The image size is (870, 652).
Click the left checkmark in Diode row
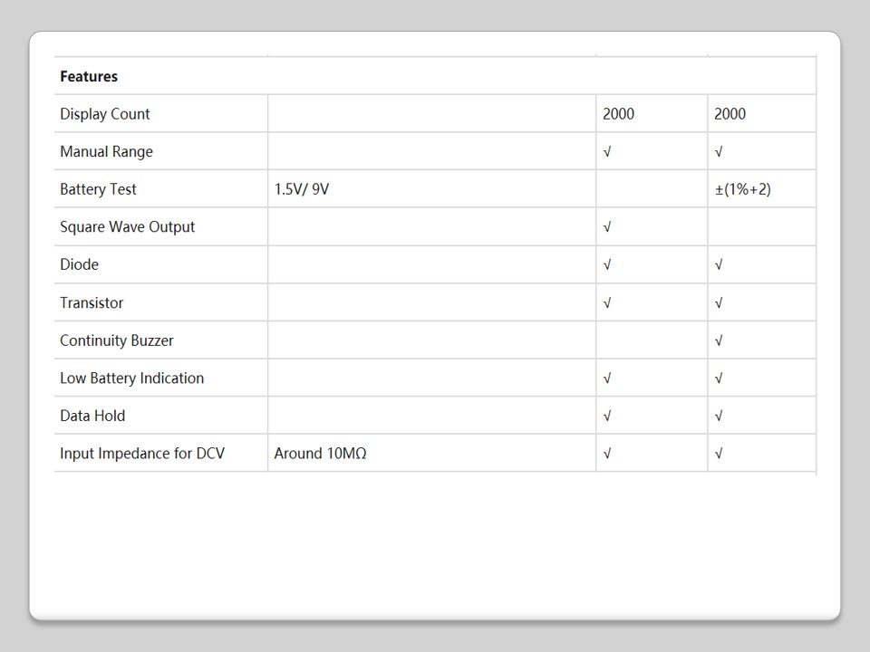click(x=607, y=265)
